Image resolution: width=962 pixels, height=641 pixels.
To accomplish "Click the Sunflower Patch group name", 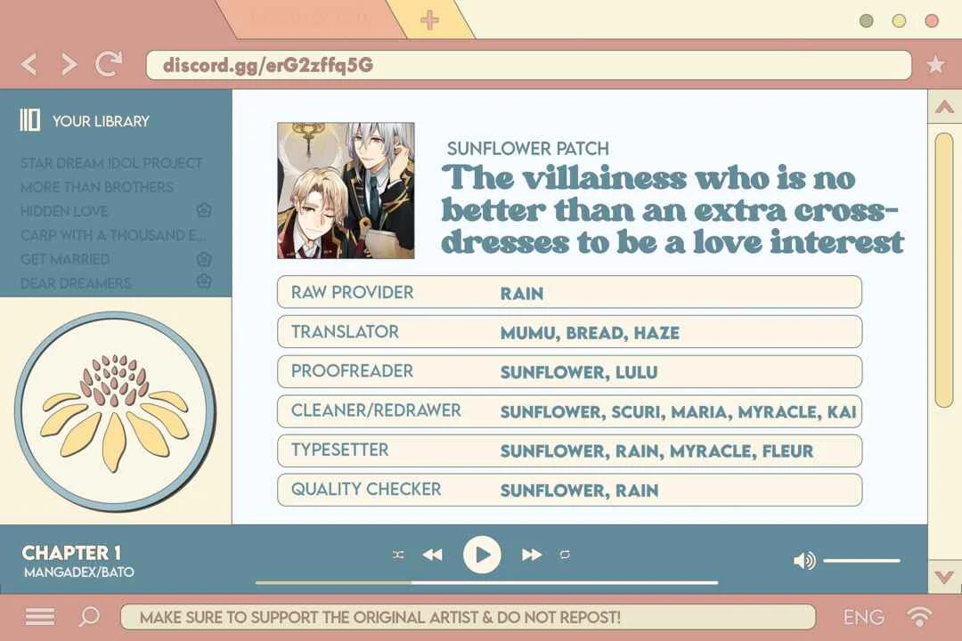I will 527,149.
